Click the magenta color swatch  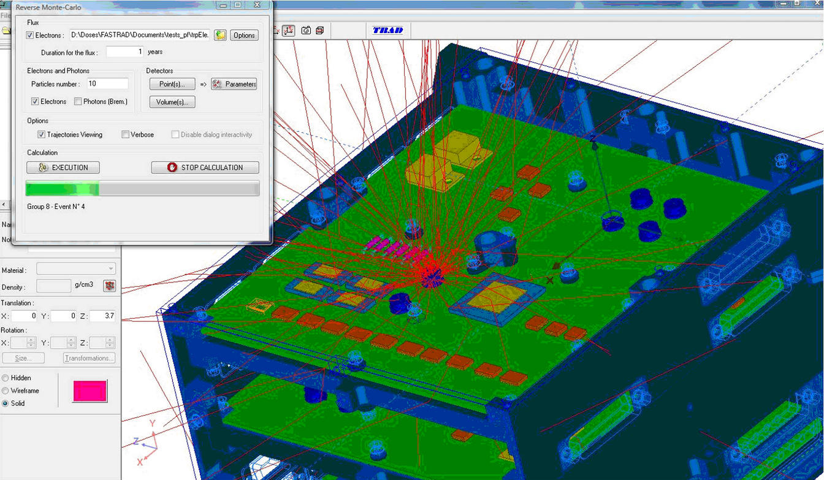90,391
